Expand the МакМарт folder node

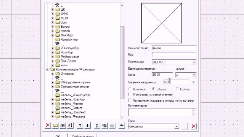coord(53,35)
